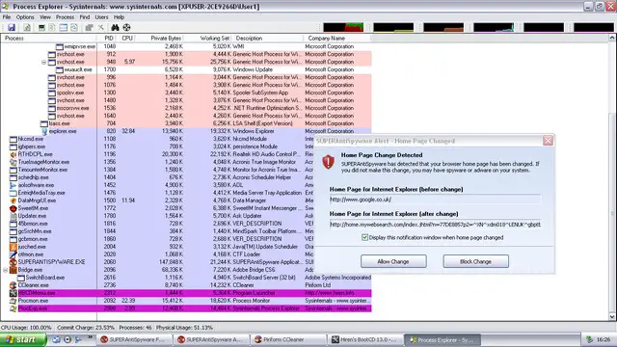Open the File menu
Screen dimensions: 617x347
[x=7, y=17]
